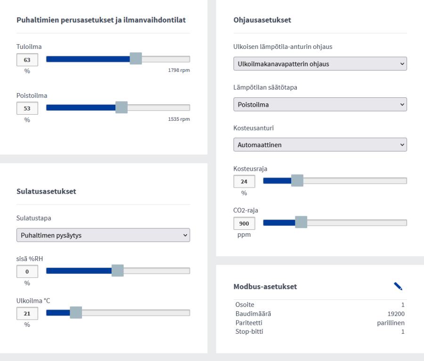Click the Pariteetti value parillinen
Viewport: 424px width, 361px height.
391,323
